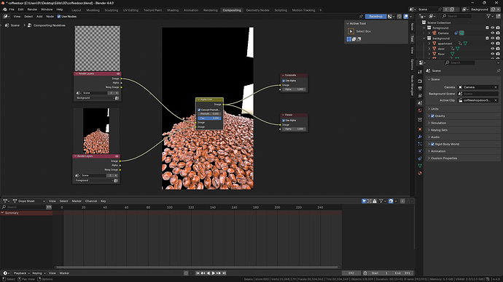Screen dimensions: 503x282
Task: Switch to the Shading workspace tab
Action: (173, 10)
